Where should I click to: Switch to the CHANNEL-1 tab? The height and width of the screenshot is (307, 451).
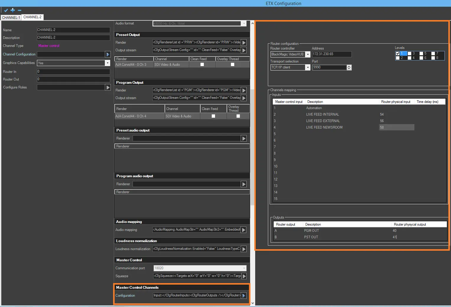point(11,18)
